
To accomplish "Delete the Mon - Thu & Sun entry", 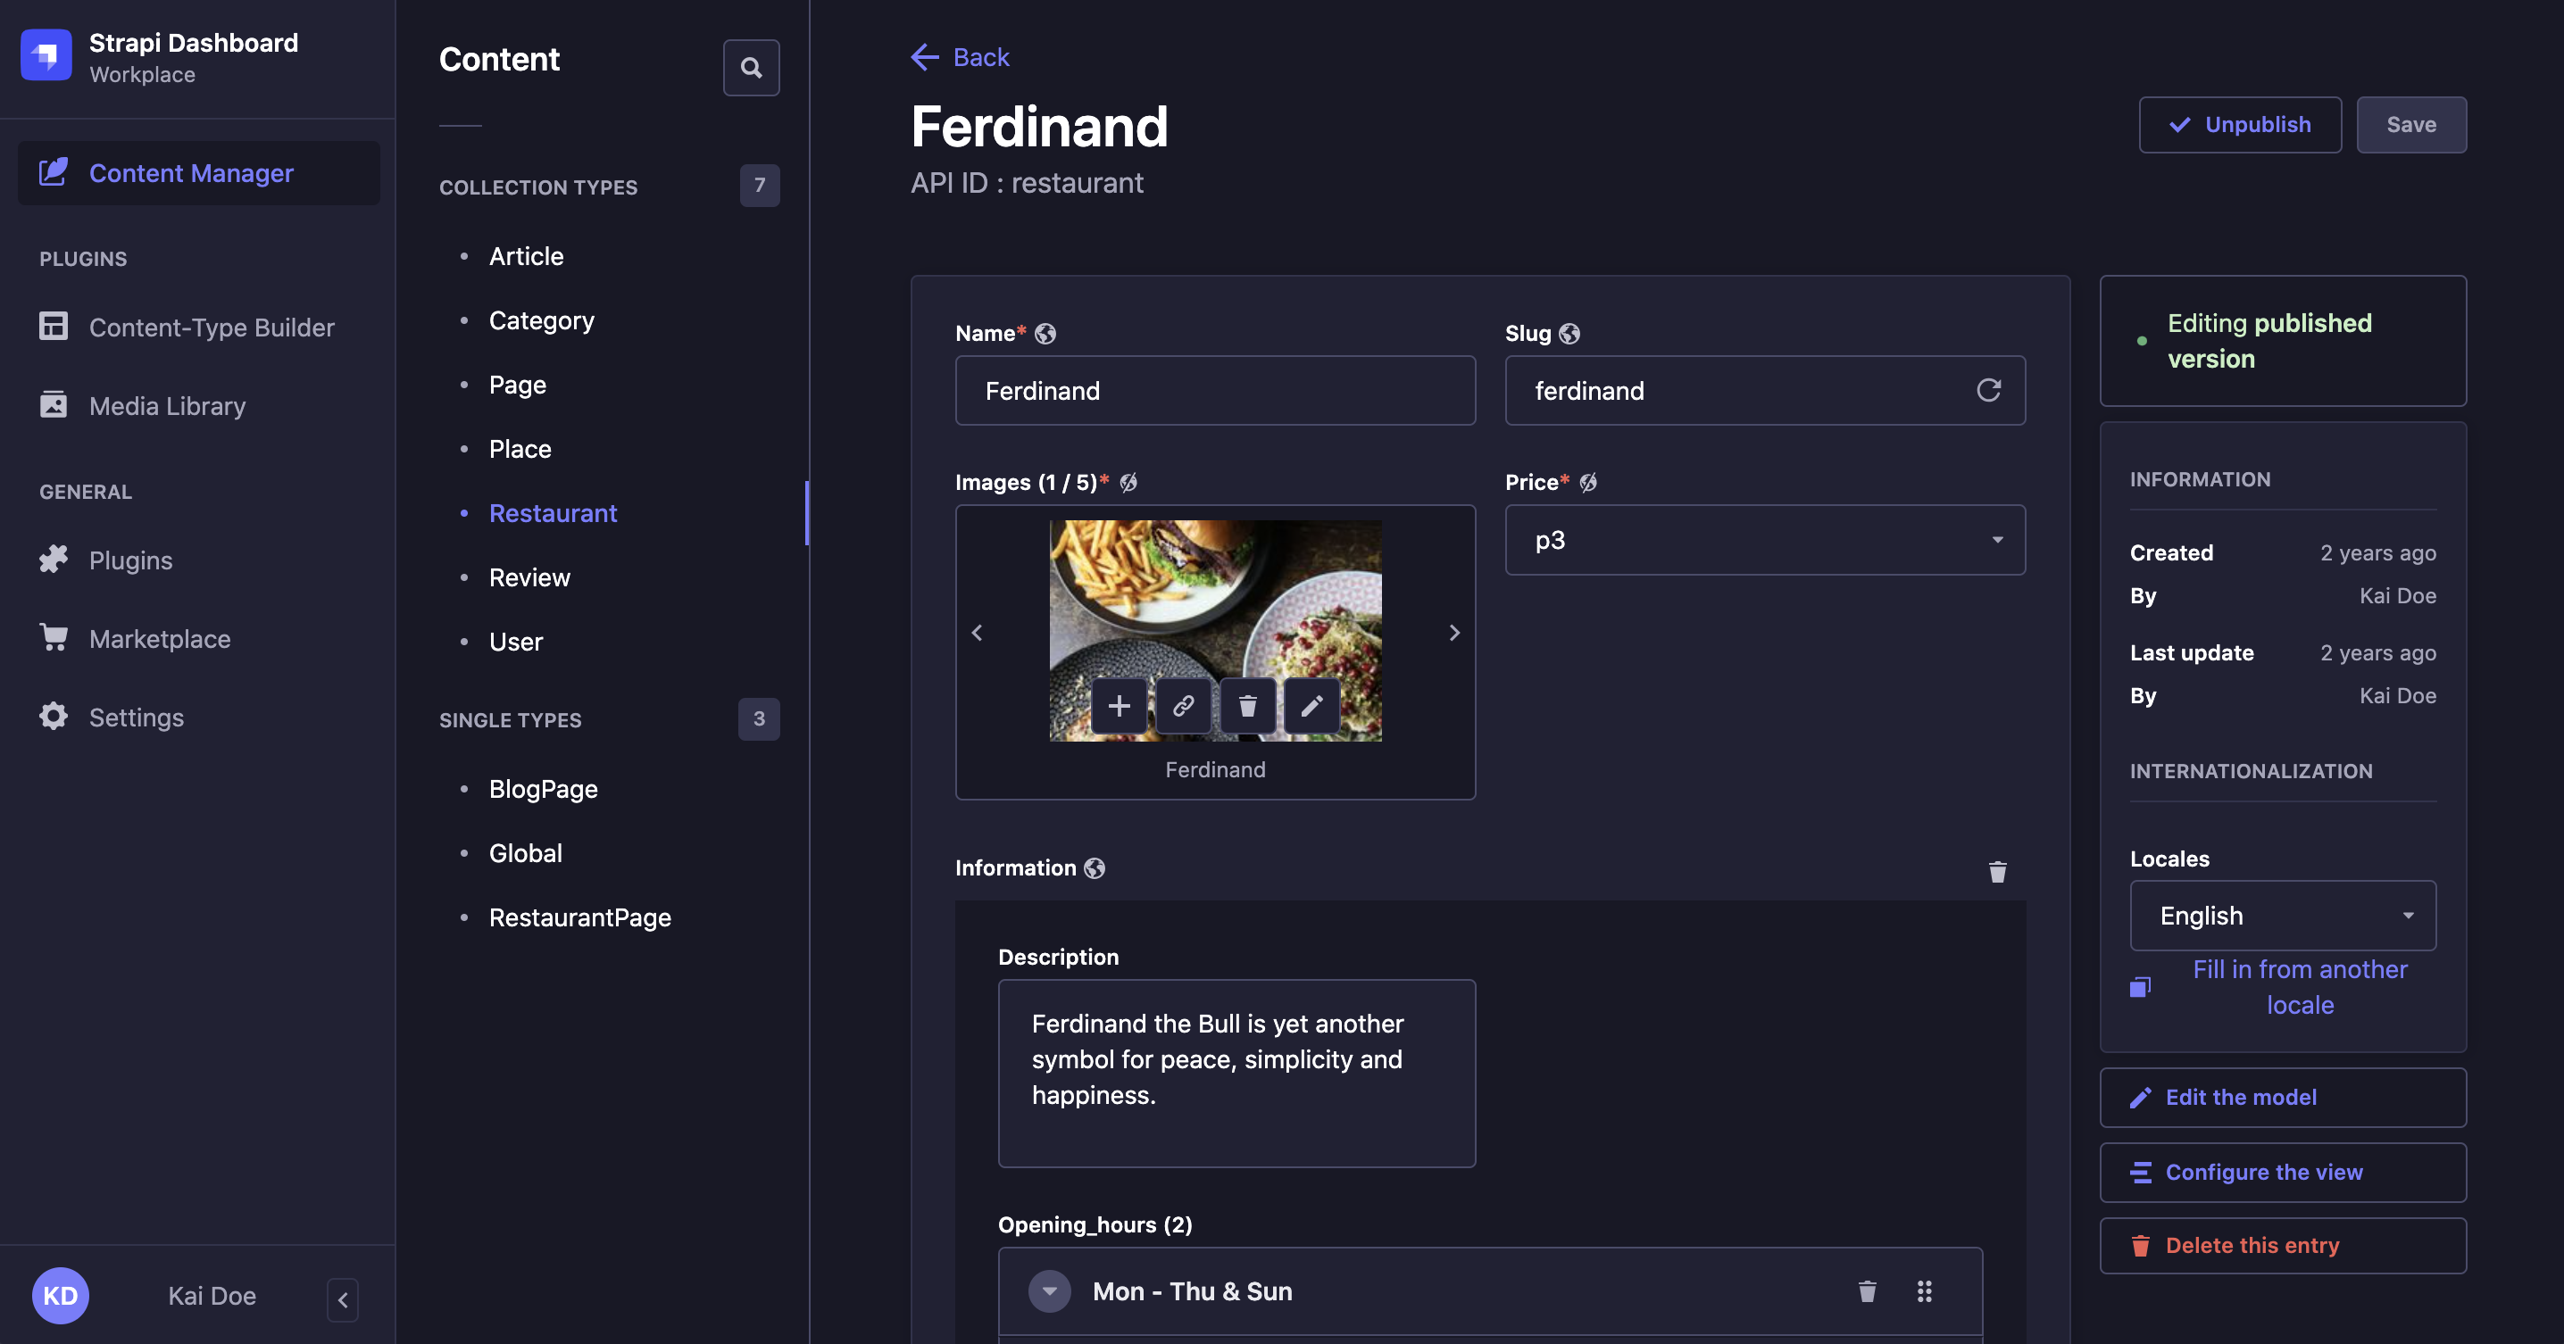I will [1866, 1290].
